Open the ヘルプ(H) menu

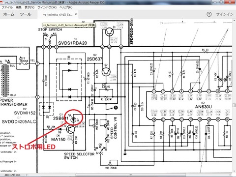coord(66,7)
